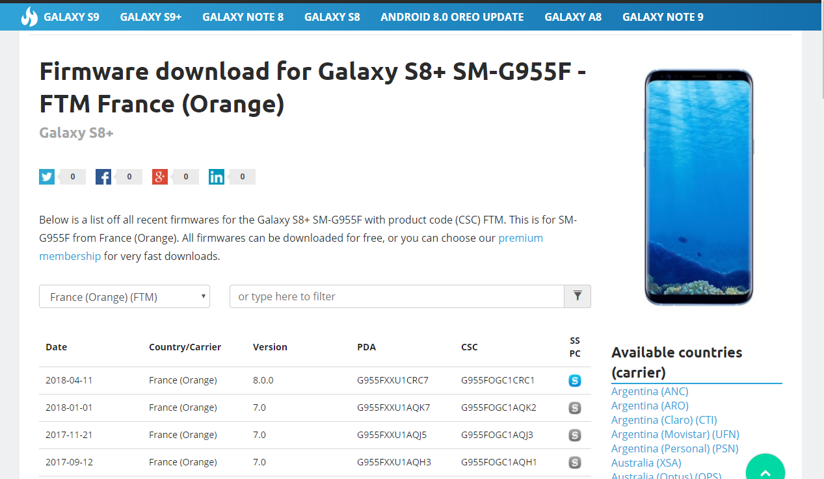
Task: Click PDA value G955FXXU1AQK7
Action: 393,408
